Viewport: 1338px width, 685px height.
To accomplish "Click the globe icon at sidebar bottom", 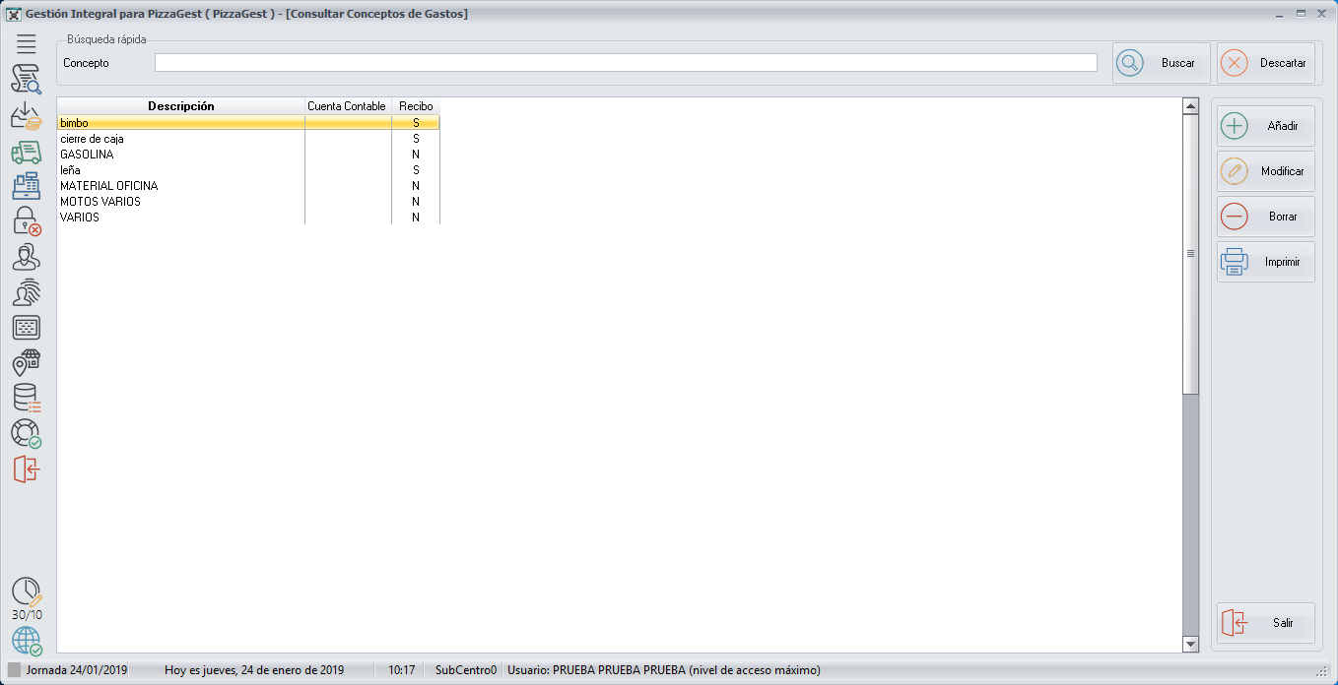I will pyautogui.click(x=27, y=641).
